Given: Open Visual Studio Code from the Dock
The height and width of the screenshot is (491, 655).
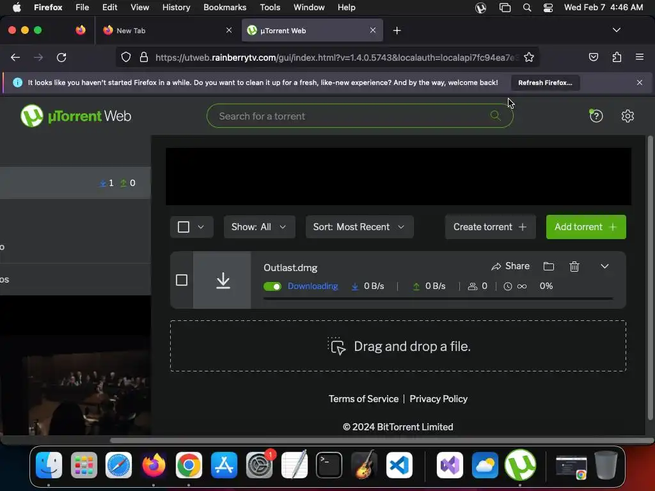Looking at the screenshot, I should [399, 465].
